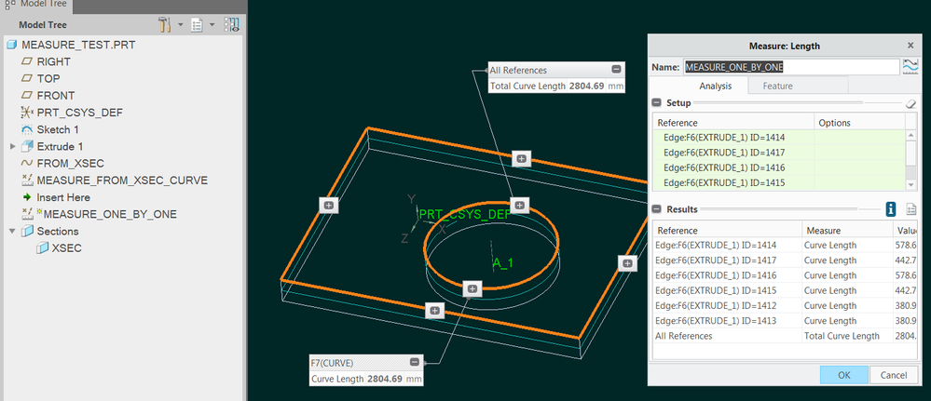Select result row Edge ID=1412
Screen dimensions: 931x401
point(785,305)
